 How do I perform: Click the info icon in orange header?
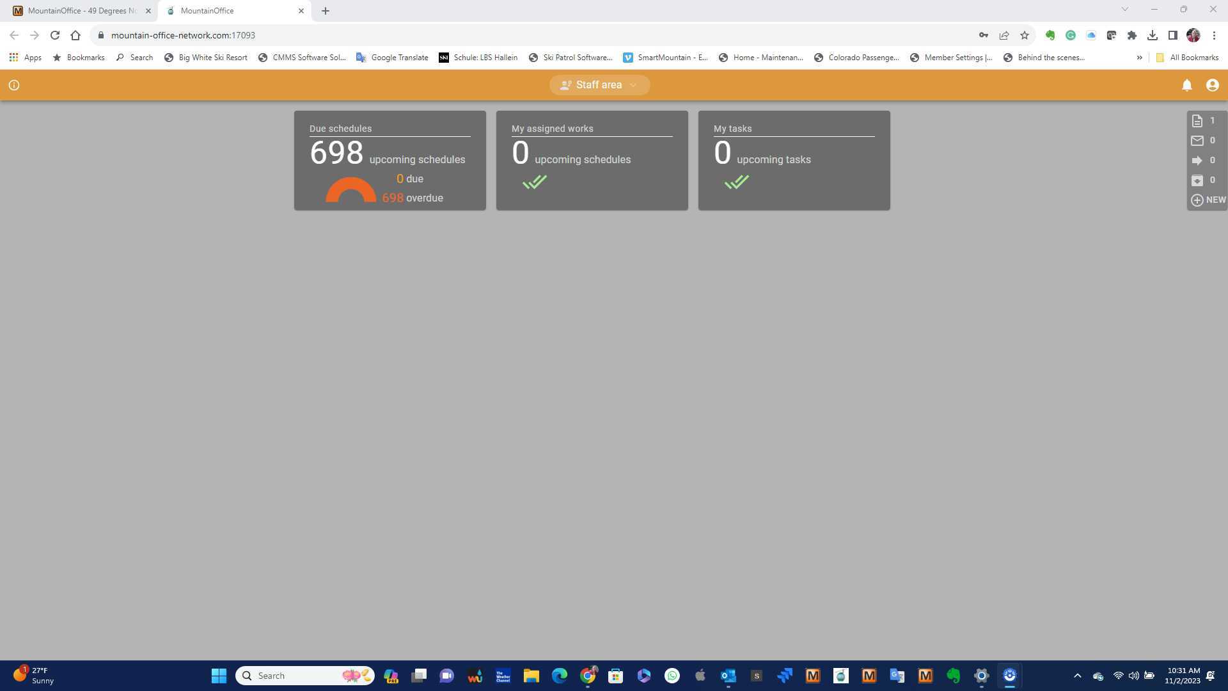14,85
